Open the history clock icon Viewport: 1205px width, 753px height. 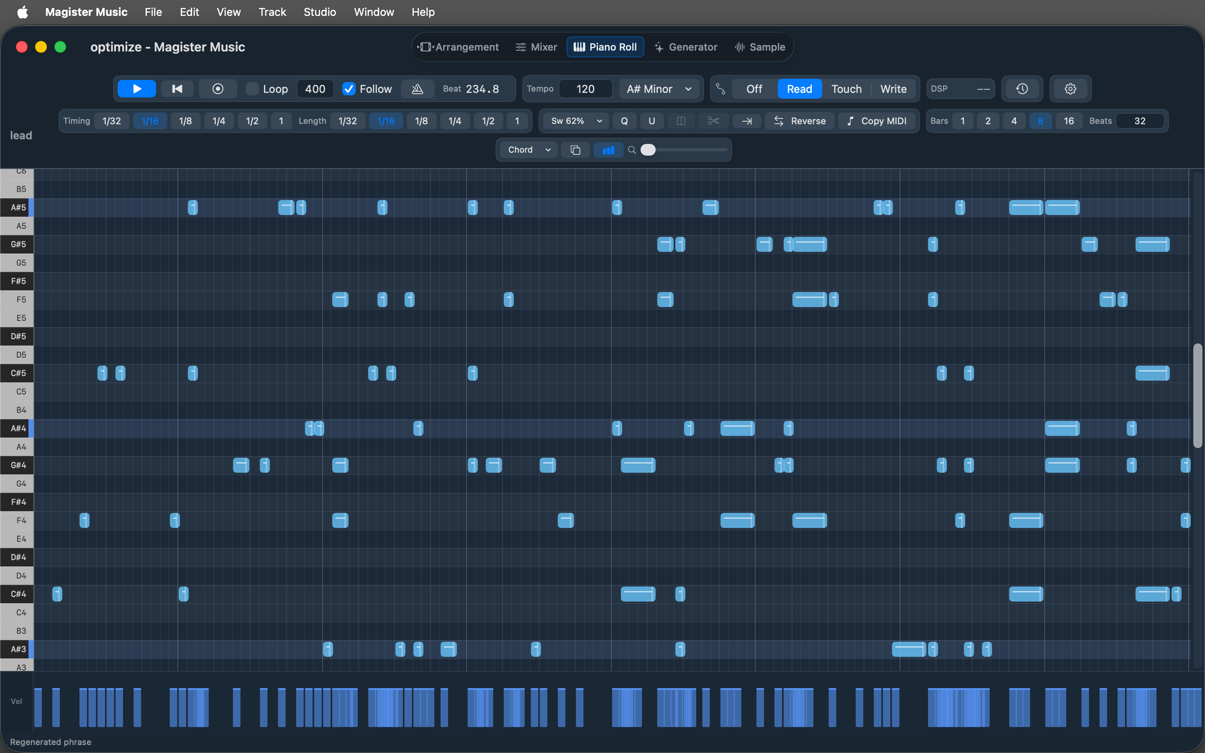click(x=1022, y=89)
